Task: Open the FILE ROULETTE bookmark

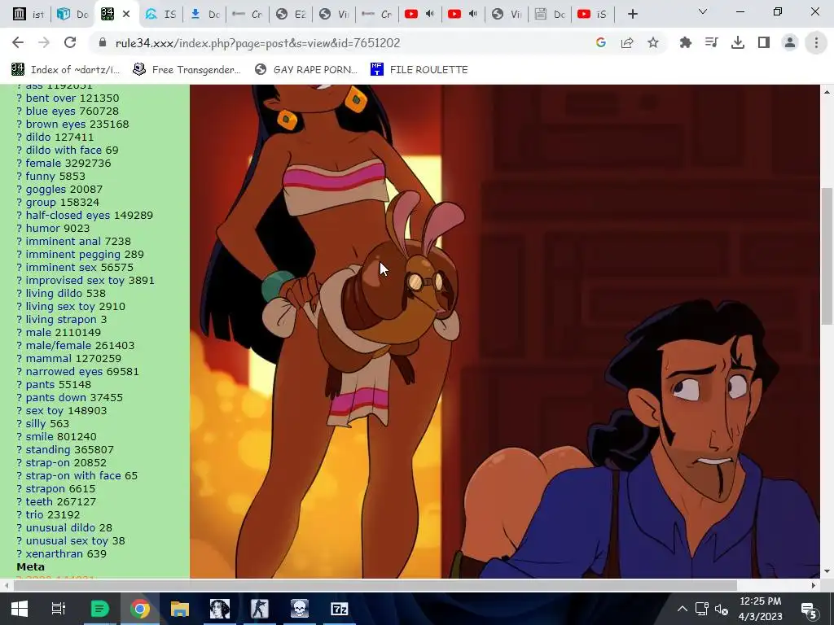Action: pos(419,70)
